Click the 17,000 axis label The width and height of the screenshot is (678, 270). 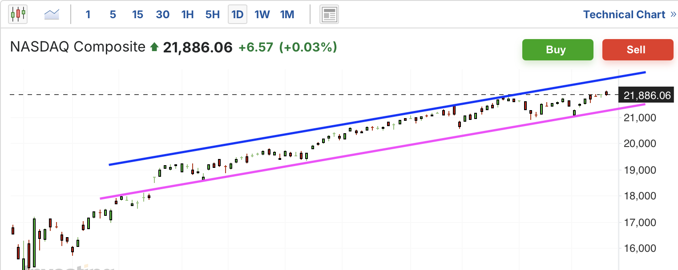639,222
